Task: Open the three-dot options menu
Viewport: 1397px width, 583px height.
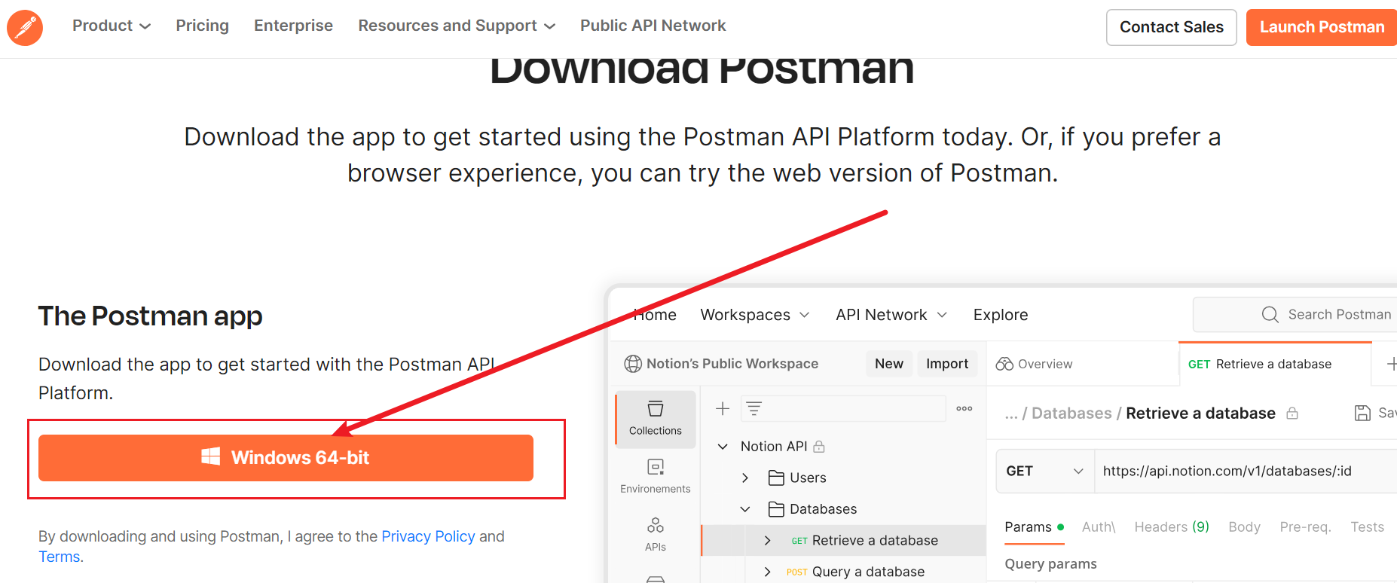Action: tap(964, 408)
